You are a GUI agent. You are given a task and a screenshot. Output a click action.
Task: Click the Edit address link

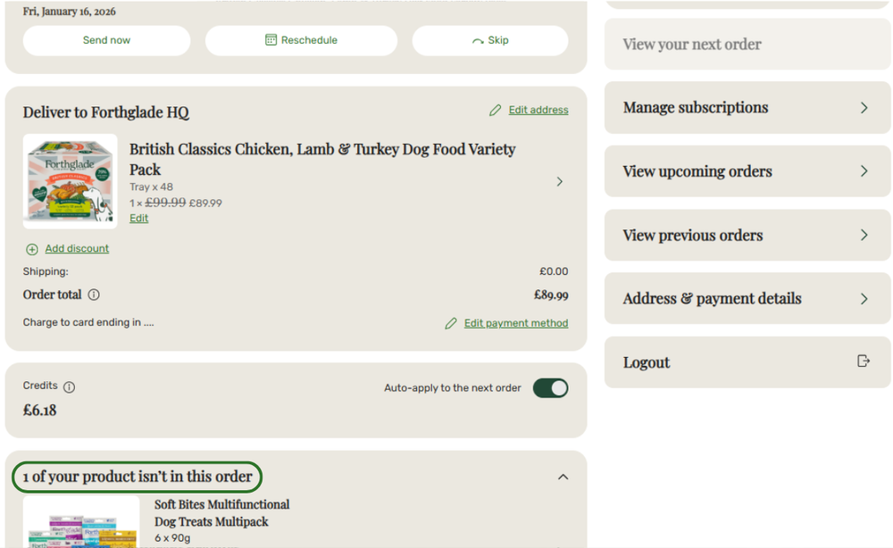point(538,110)
